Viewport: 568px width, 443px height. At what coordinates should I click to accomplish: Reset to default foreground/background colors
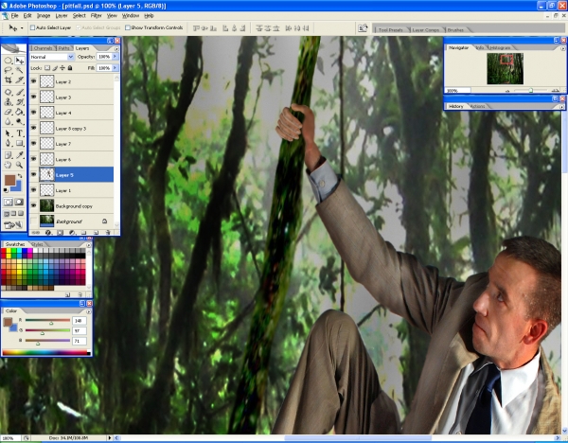(6, 190)
